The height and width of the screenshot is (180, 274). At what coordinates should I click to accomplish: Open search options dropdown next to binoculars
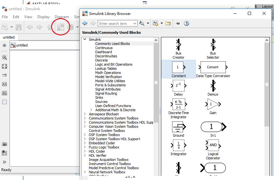point(148,23)
